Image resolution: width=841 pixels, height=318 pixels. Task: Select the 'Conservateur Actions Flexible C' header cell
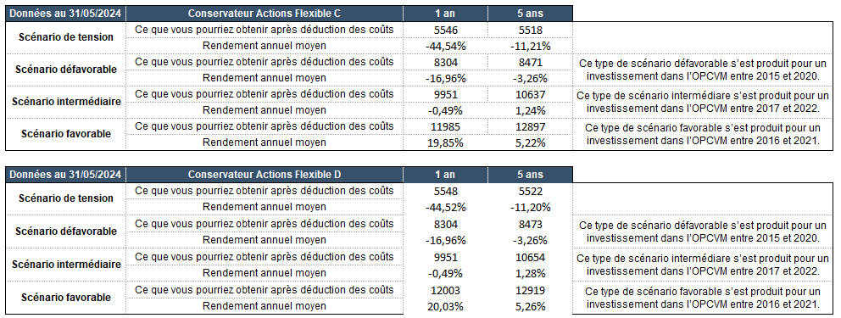[x=265, y=14]
